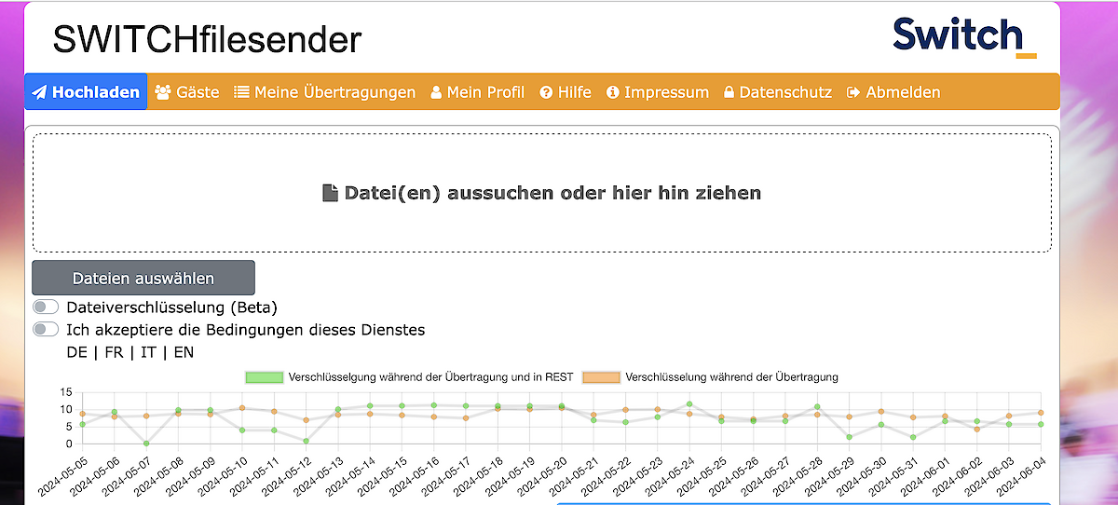Click the Gäste group icon
Viewport: 1118px width, 505px height.
(163, 92)
